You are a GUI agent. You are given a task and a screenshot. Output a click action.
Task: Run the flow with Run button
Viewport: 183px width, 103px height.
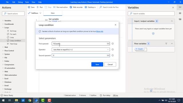tap(40, 7)
